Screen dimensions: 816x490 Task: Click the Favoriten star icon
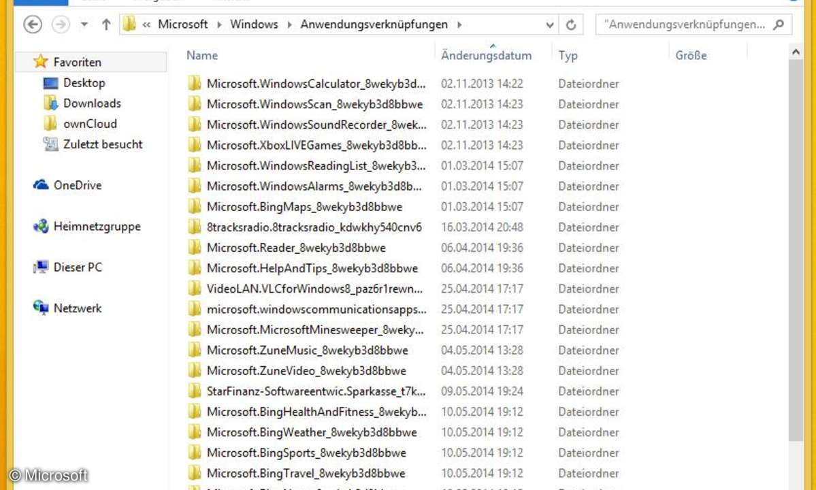[41, 61]
